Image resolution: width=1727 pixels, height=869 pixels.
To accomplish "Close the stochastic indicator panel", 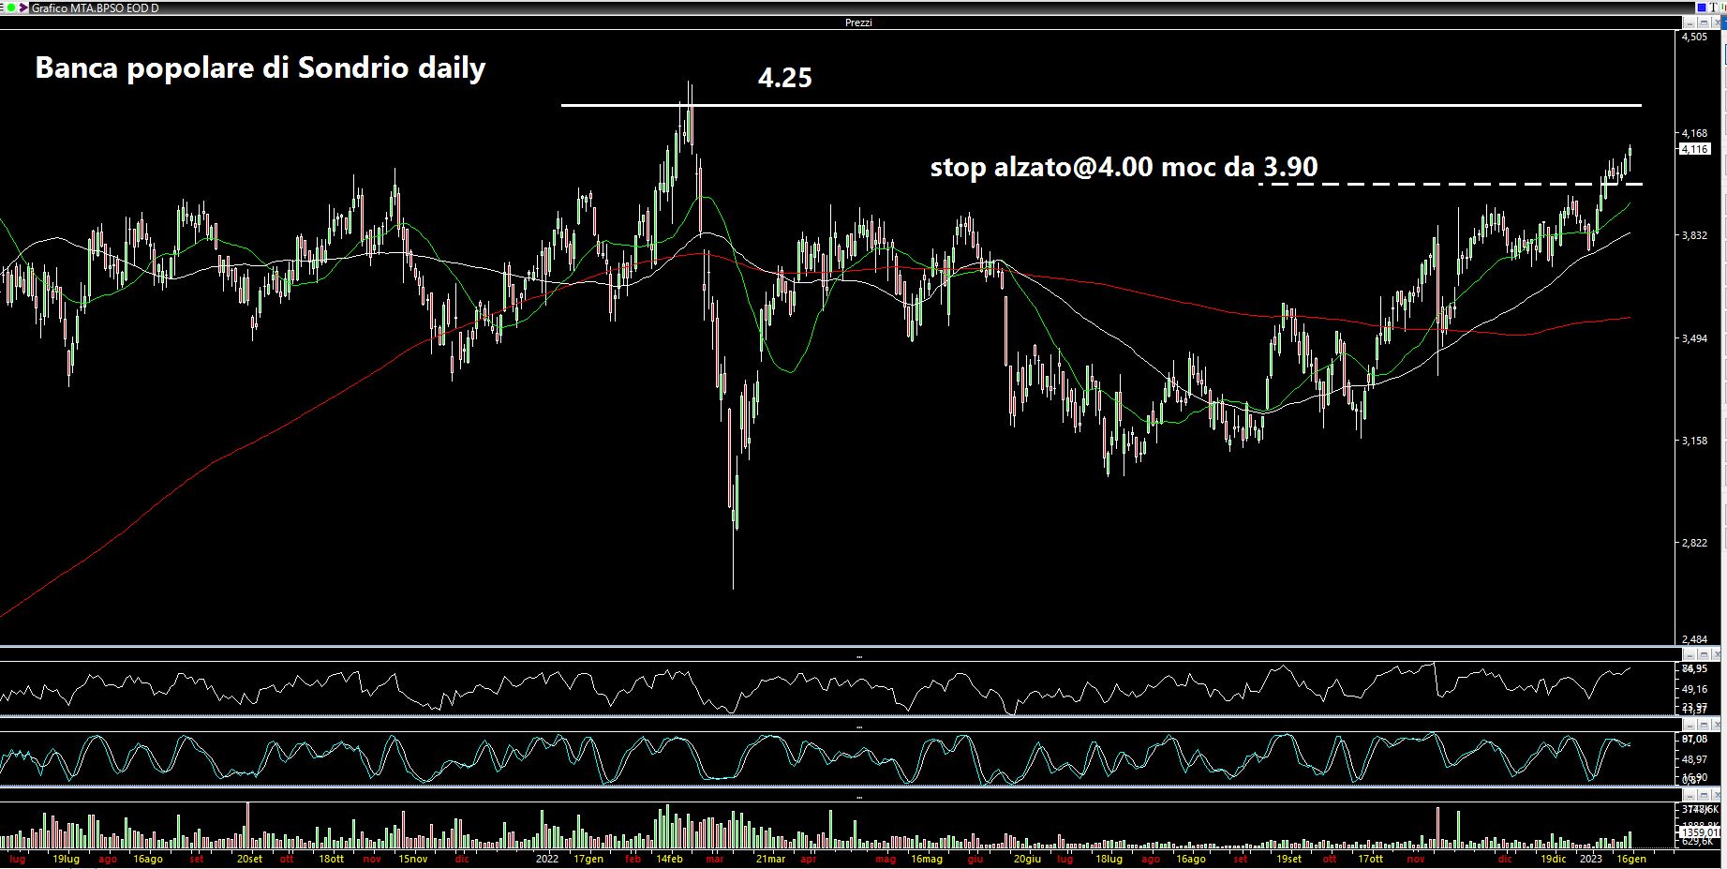I will click(x=1717, y=725).
